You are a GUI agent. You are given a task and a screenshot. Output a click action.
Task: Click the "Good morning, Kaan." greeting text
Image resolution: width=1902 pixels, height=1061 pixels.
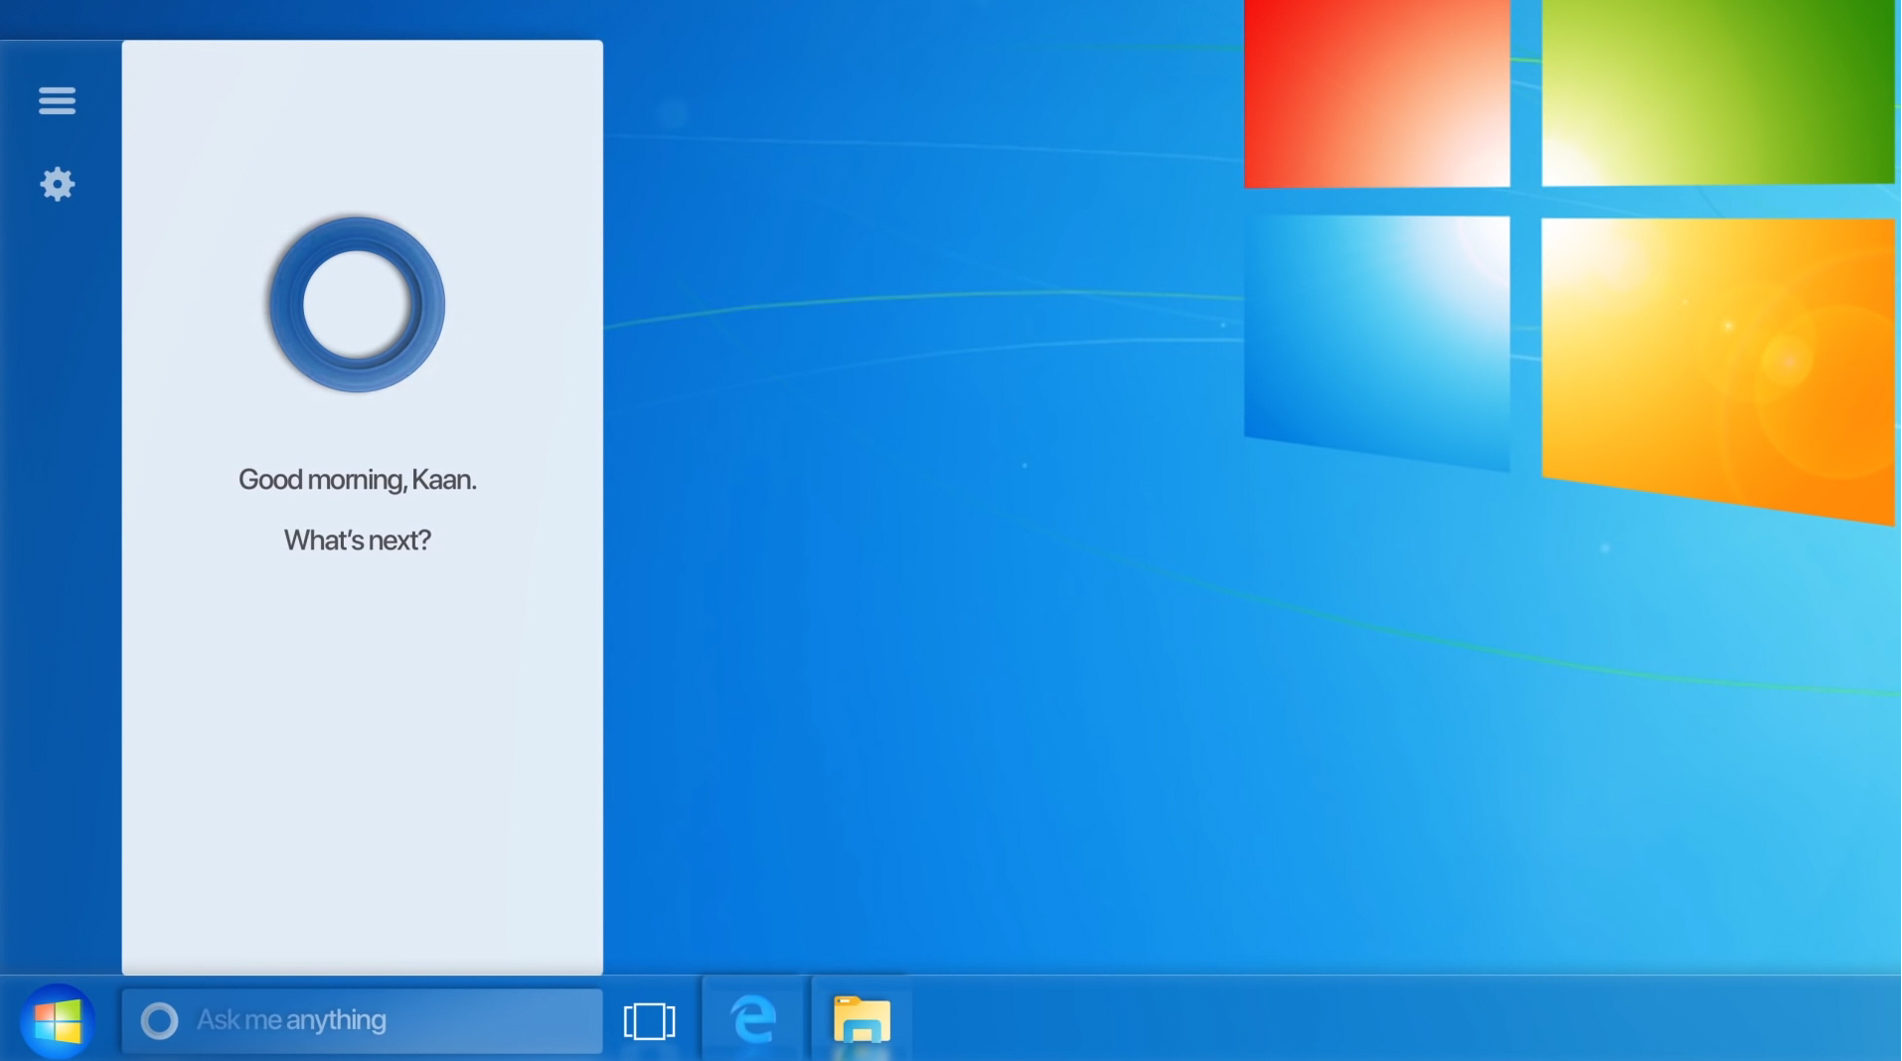358,480
